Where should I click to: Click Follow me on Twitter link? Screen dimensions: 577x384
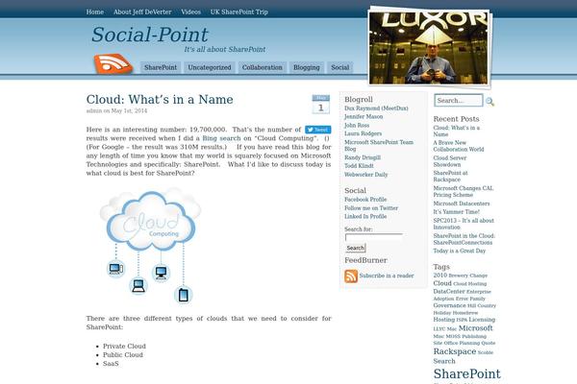point(371,208)
